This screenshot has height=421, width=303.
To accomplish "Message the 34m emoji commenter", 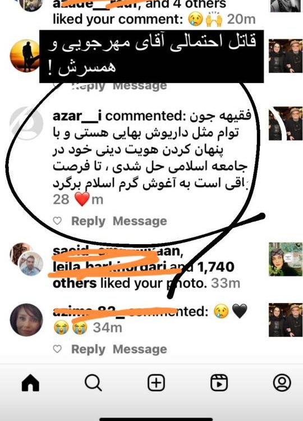I will 140,349.
